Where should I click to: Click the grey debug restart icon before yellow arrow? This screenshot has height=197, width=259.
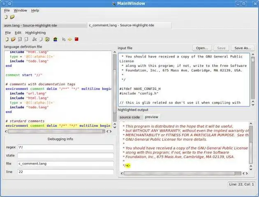click(64, 39)
